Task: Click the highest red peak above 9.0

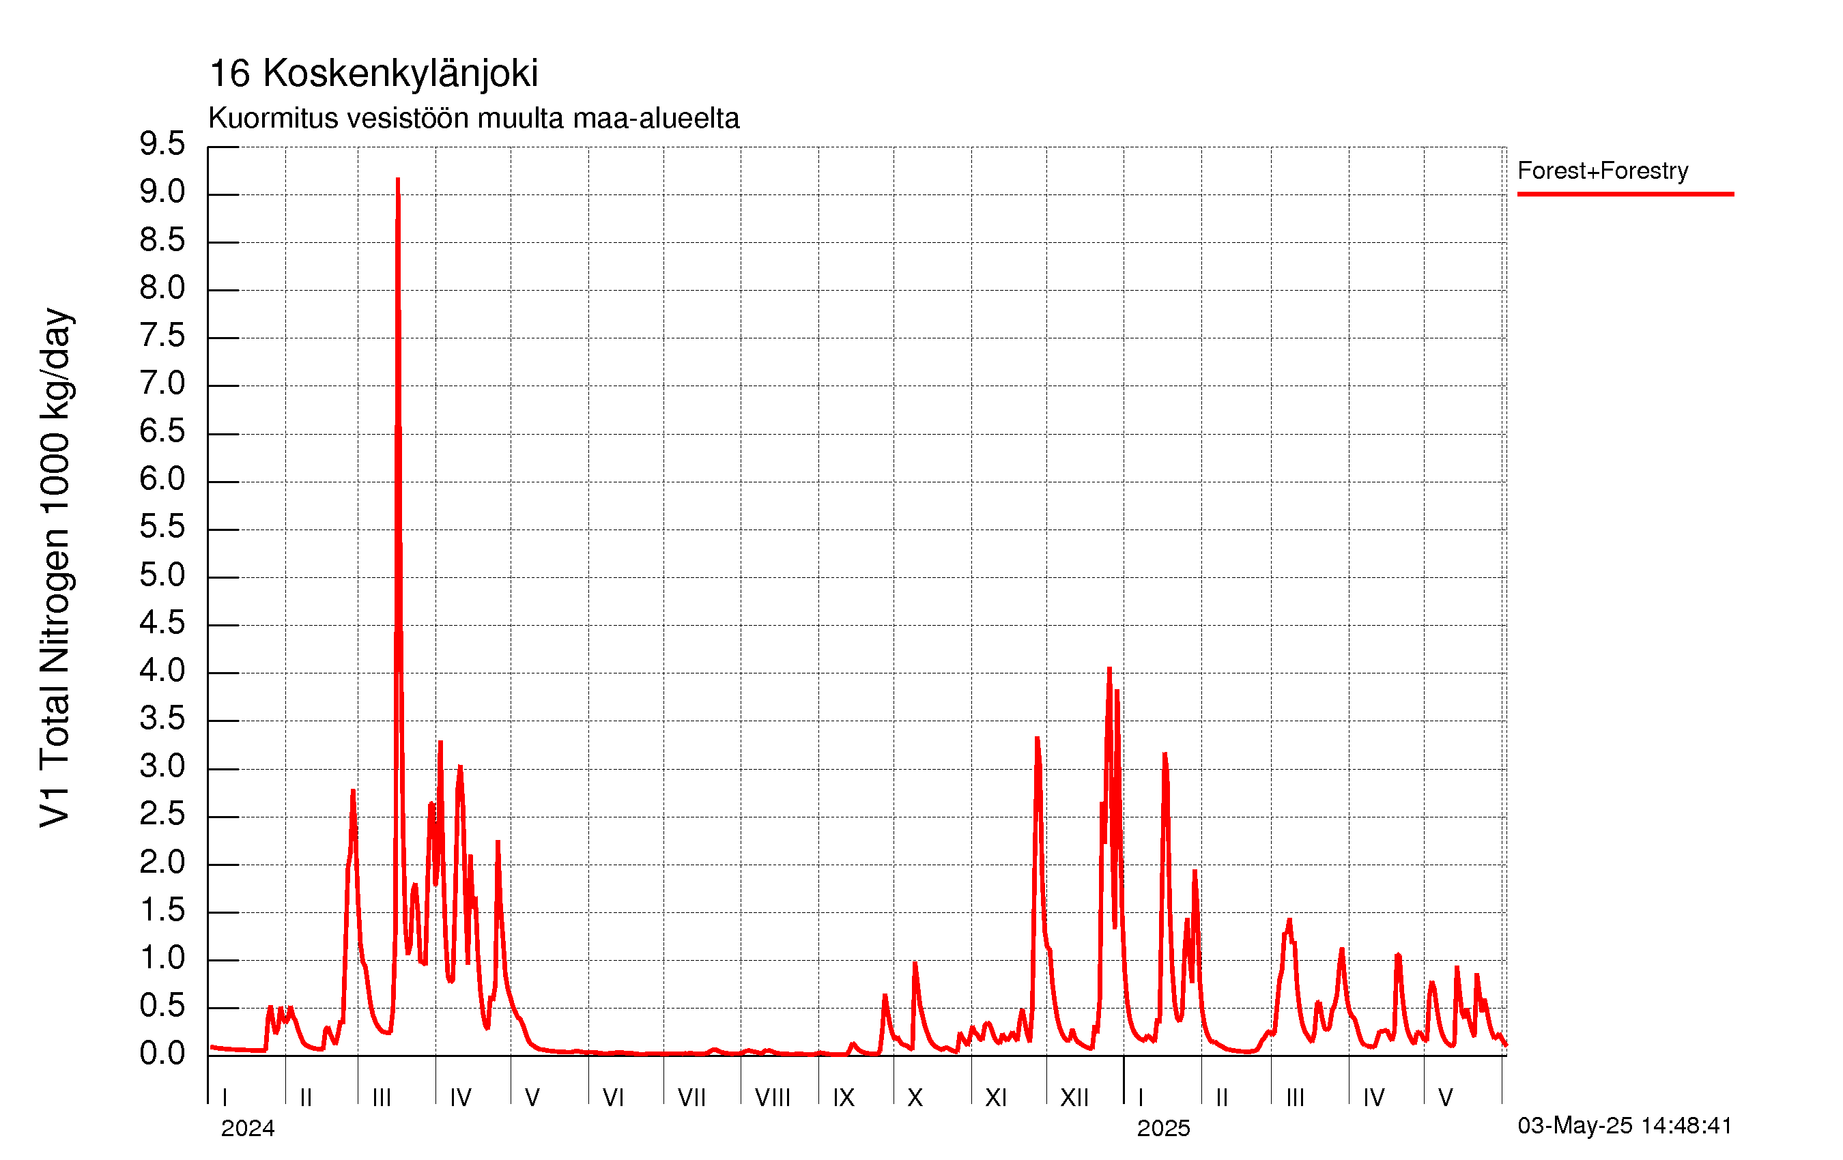Action: point(398,181)
